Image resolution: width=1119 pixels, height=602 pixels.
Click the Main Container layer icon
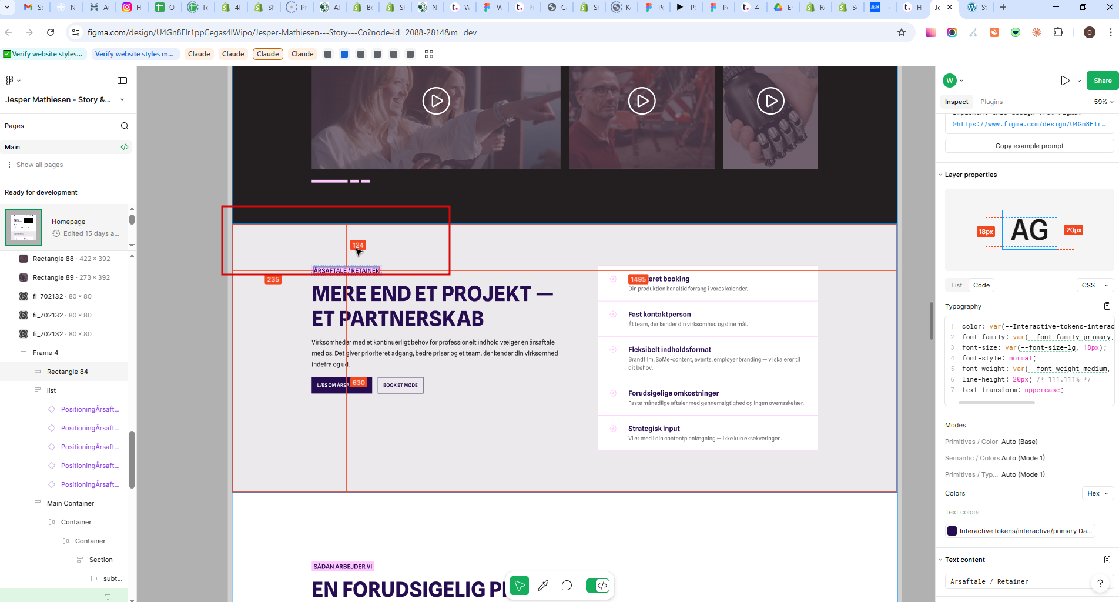38,503
